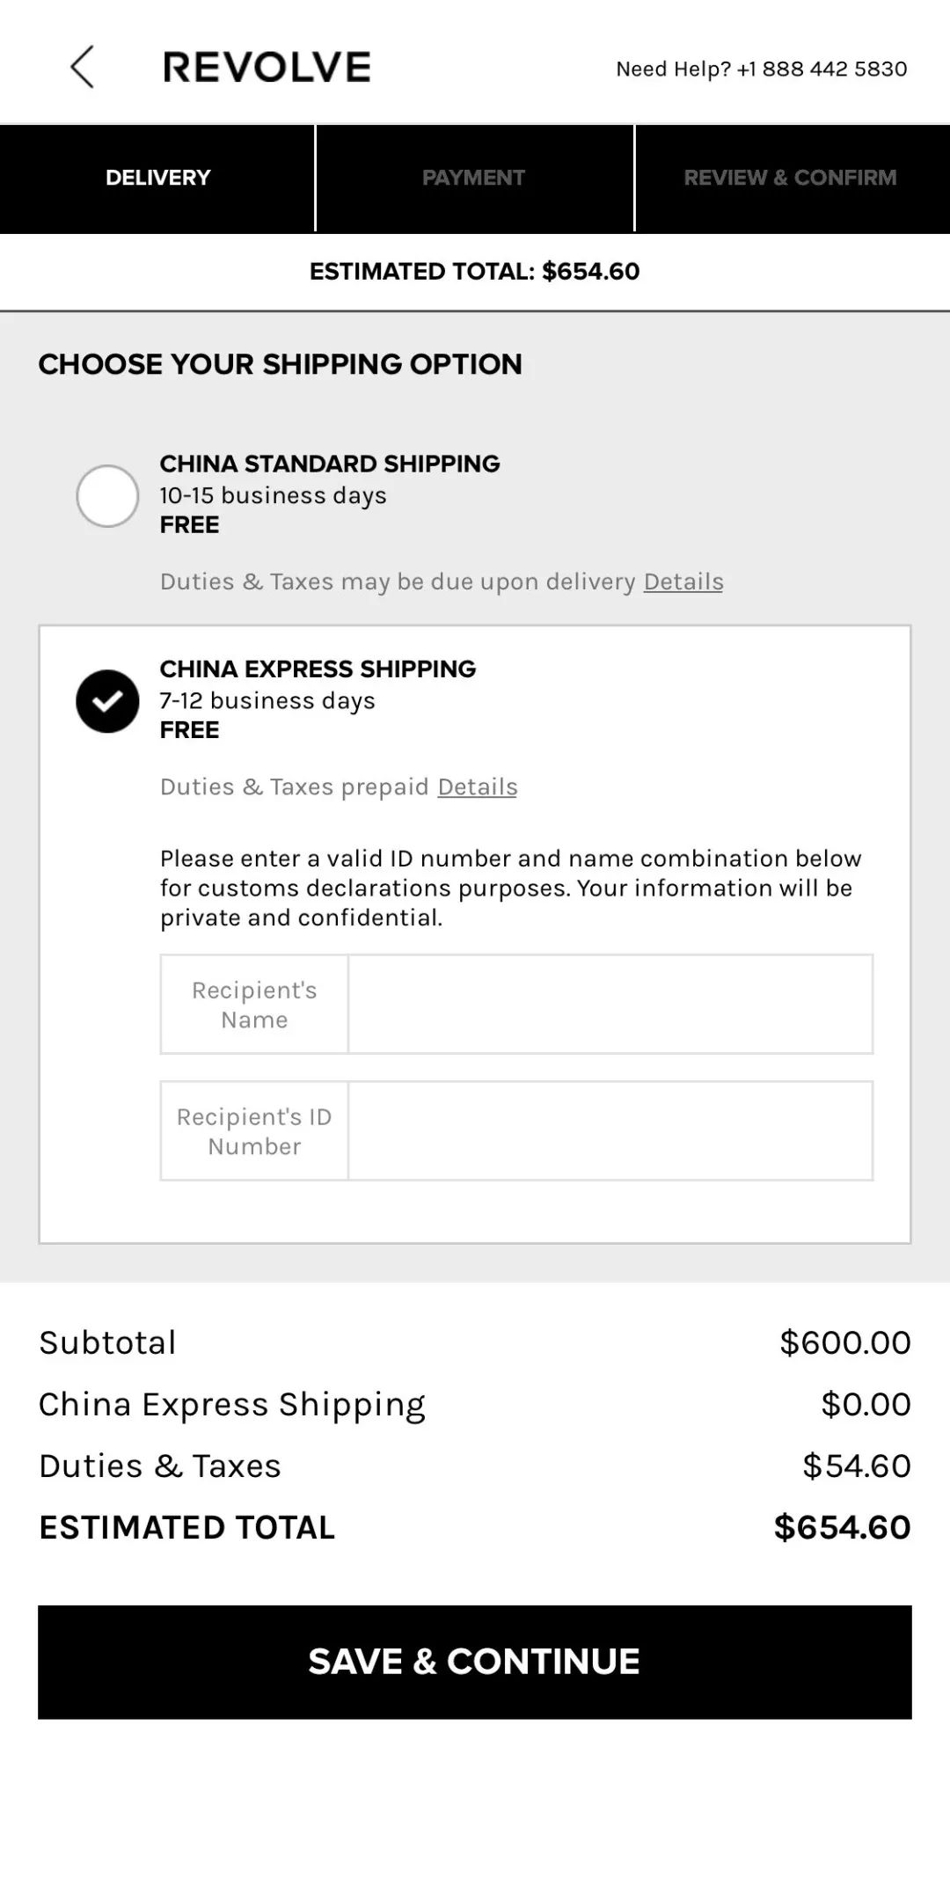Image resolution: width=950 pixels, height=1879 pixels.
Task: Go to the Review & Confirm tab
Action: coord(790,178)
